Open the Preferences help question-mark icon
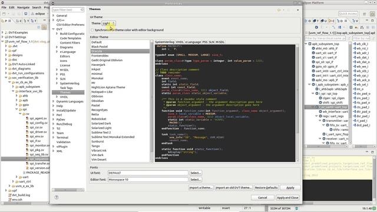 coord(57,197)
